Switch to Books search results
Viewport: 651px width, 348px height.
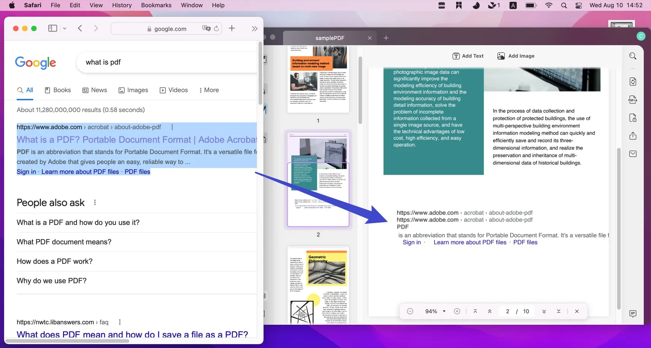(58, 90)
